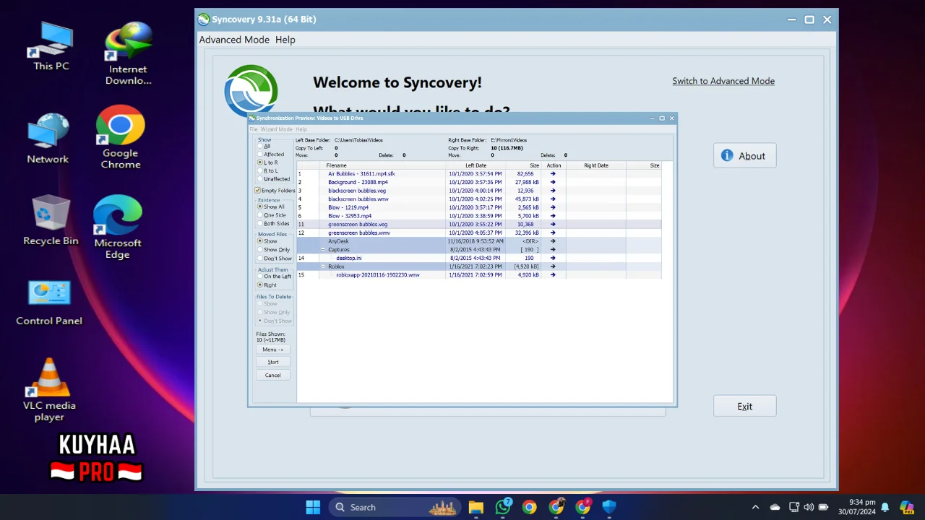Screen dimensions: 925x520
Task: Click the action arrow for desktop.ini
Action: (x=553, y=258)
